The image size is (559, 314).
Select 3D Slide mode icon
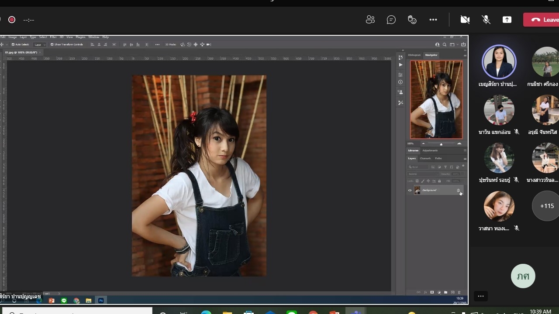202,44
